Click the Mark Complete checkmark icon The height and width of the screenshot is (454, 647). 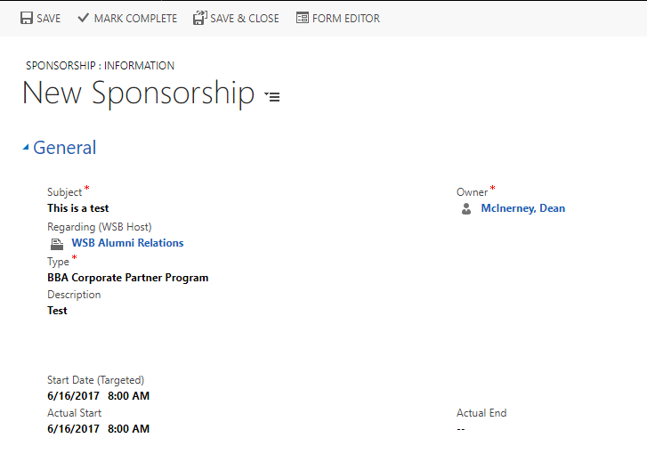click(84, 18)
